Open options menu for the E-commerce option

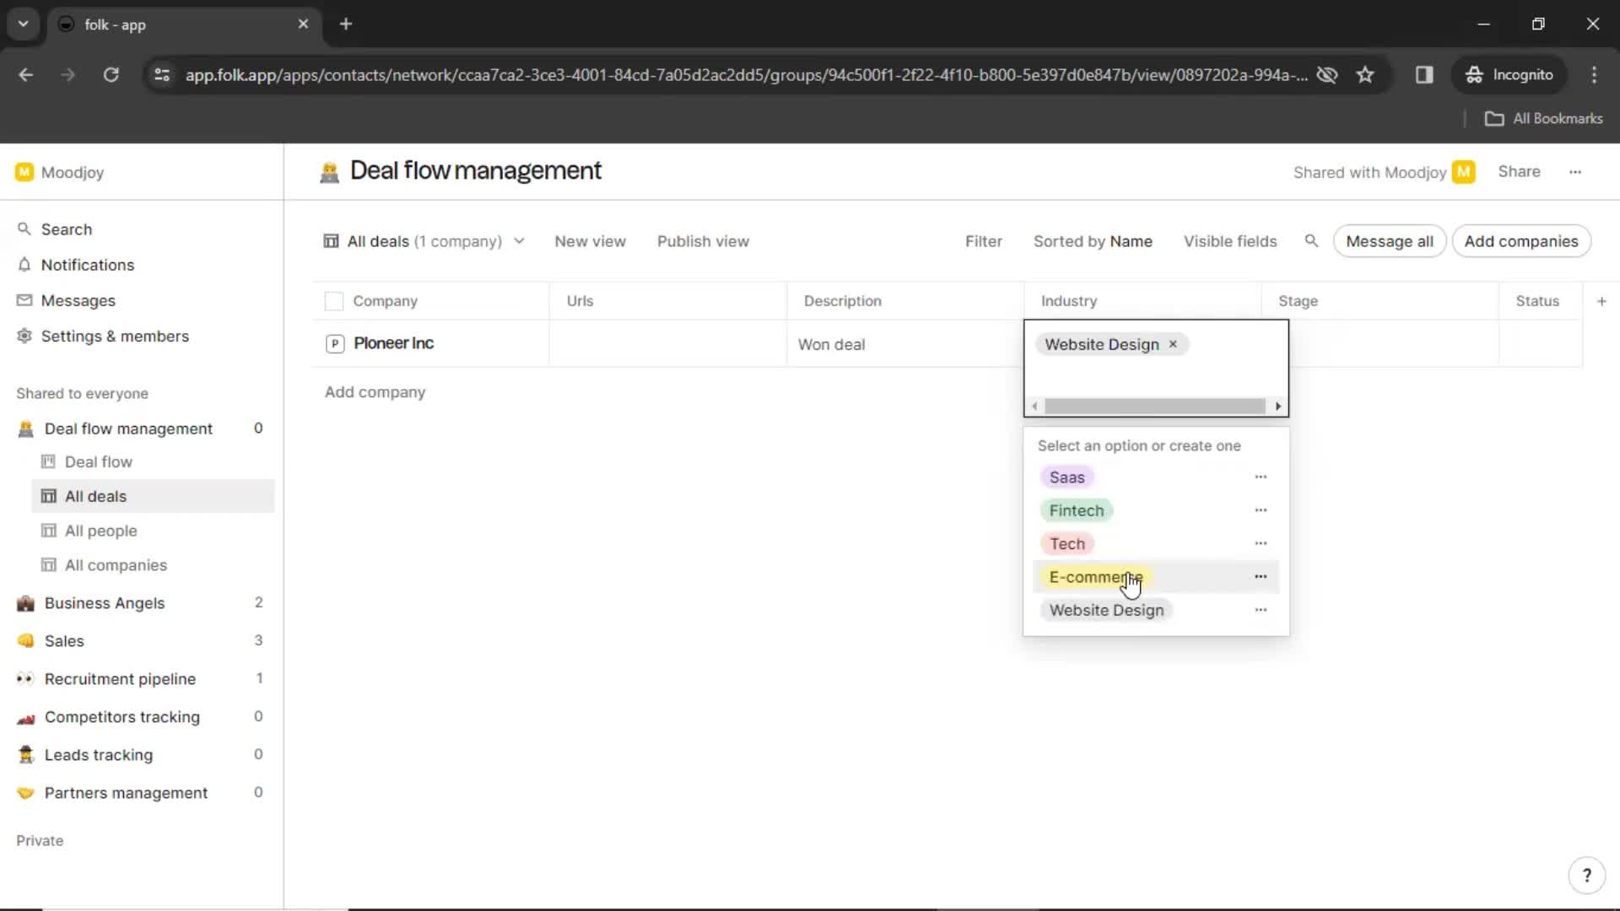pos(1261,577)
